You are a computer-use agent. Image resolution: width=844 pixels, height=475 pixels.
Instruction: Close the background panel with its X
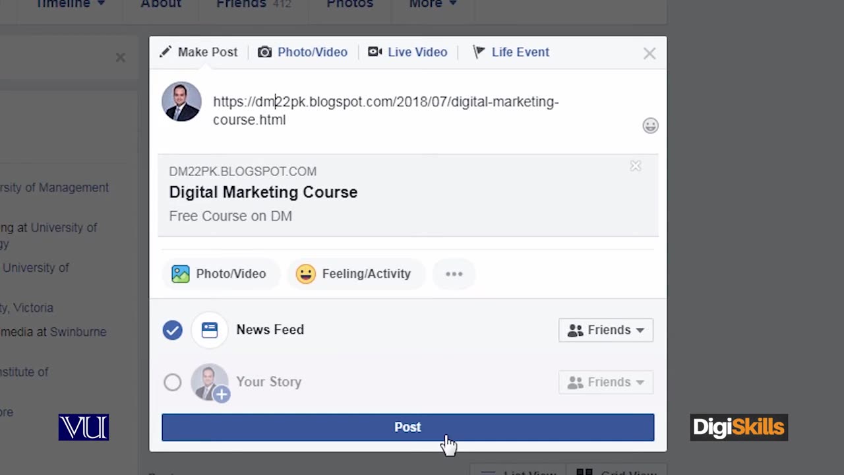pyautogui.click(x=120, y=57)
